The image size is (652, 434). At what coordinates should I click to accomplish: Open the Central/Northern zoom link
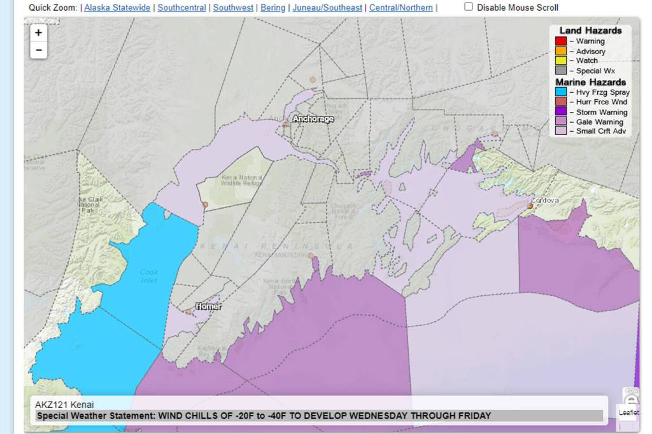[400, 8]
